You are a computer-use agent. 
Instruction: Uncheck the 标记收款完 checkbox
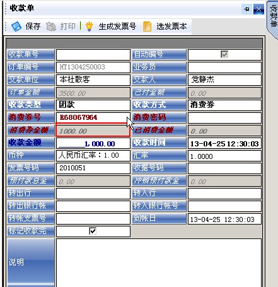pos(93,231)
